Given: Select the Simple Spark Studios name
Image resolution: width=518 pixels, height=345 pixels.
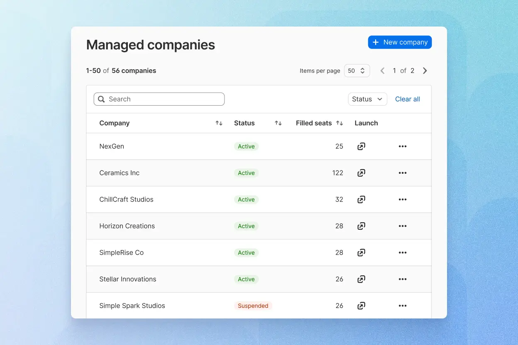Looking at the screenshot, I should (x=132, y=306).
